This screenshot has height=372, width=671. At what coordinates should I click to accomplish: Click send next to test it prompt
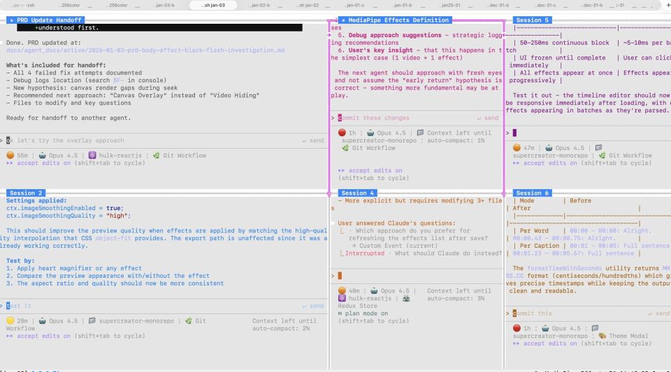click(x=313, y=306)
